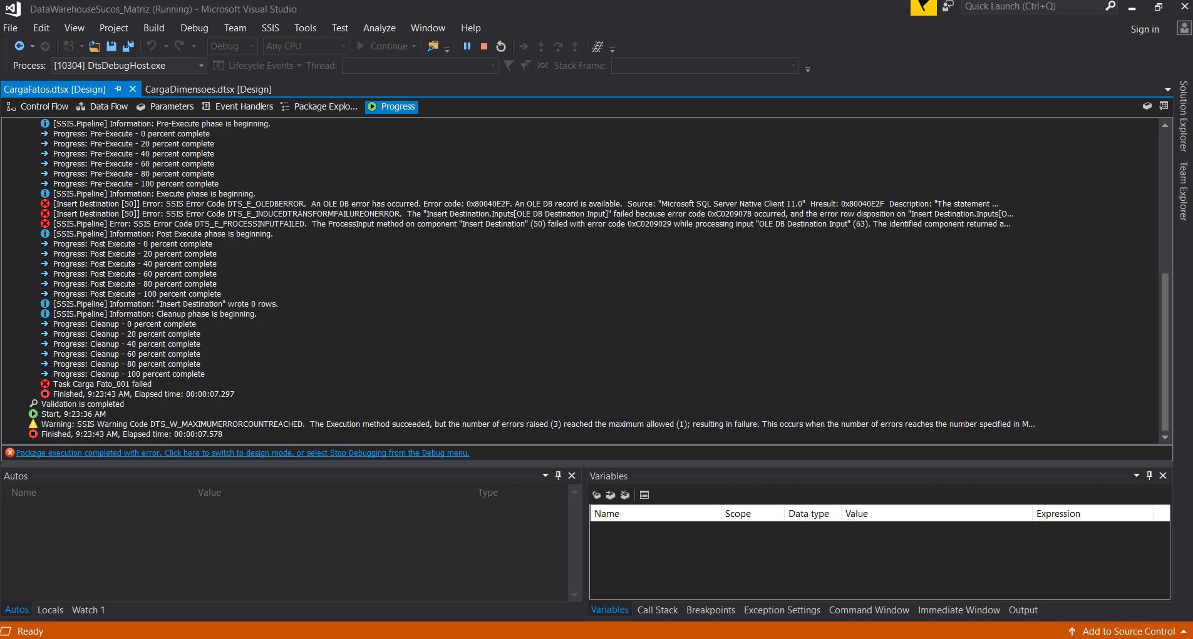Viewport: 1193px width, 639px height.
Task: Click the Step Into arrow icon
Action: (x=541, y=46)
